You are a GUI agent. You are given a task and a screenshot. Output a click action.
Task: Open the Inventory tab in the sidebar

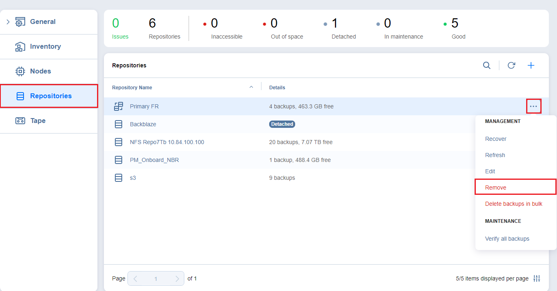point(45,47)
